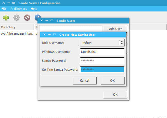Click the Windows Username field
The height and width of the screenshot is (118, 167).
pos(102,52)
